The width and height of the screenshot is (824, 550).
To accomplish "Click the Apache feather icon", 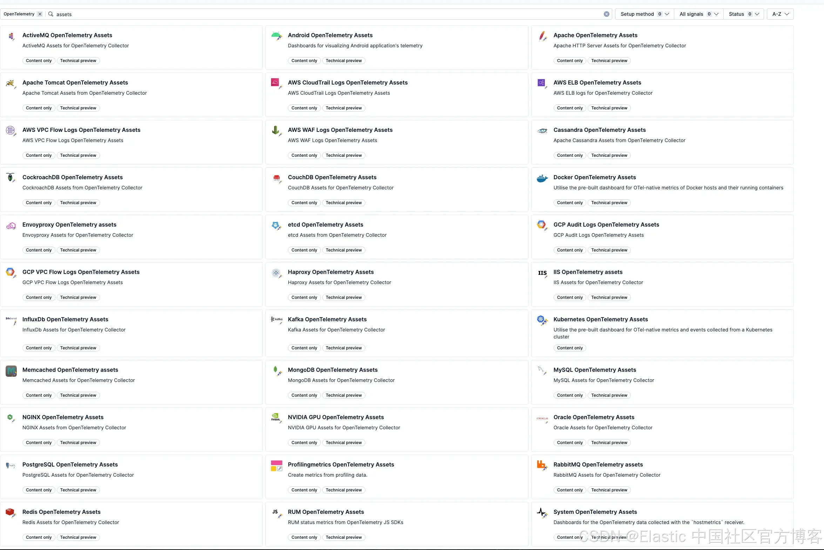I will pos(542,36).
